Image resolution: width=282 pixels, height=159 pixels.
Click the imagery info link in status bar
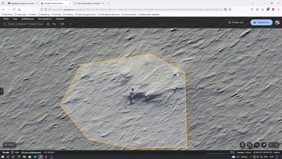pyautogui.click(x=31, y=152)
